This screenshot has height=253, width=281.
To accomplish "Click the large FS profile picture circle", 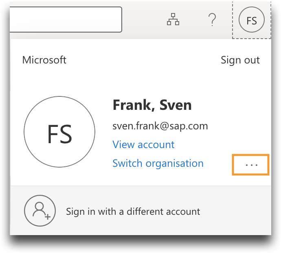I will (x=59, y=132).
